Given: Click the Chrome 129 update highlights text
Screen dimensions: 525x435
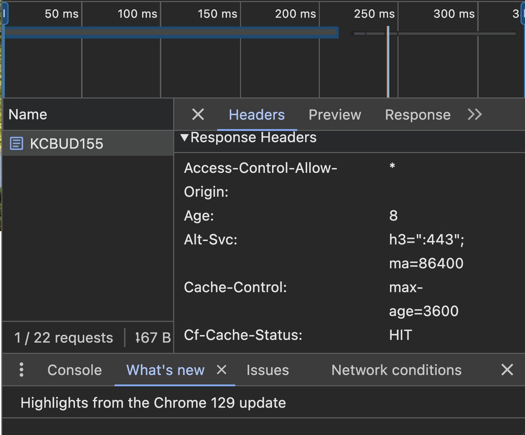Looking at the screenshot, I should (x=154, y=402).
